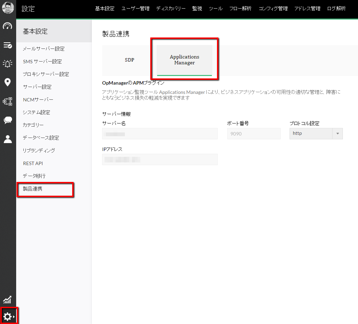The height and width of the screenshot is (324, 358).
Task: Open サーバー設定 in the sidebar
Action: tap(37, 87)
